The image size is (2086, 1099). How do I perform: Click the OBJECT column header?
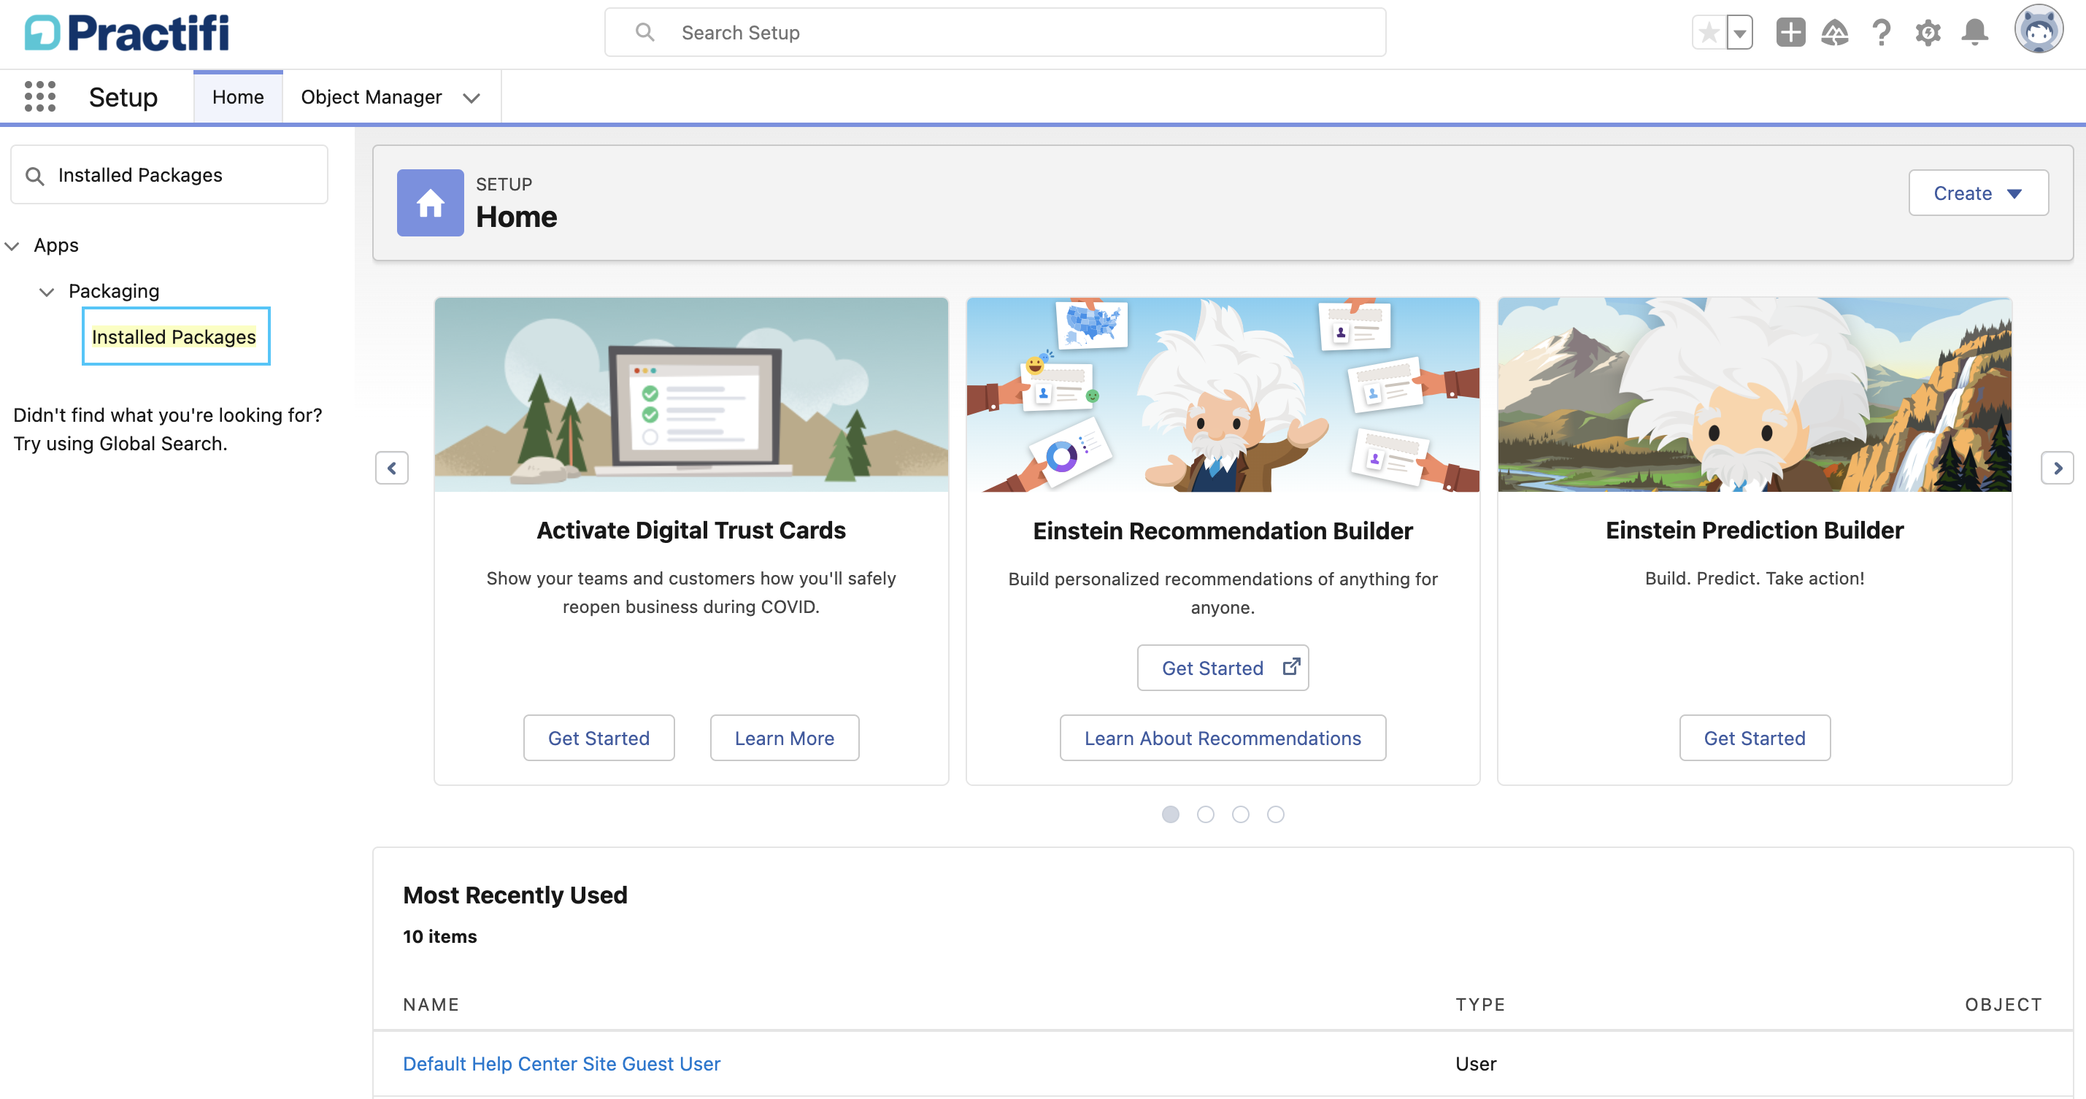2004,1004
